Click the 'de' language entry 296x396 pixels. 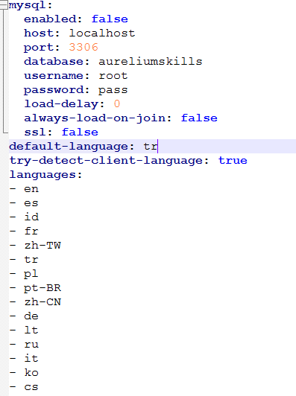(31, 316)
